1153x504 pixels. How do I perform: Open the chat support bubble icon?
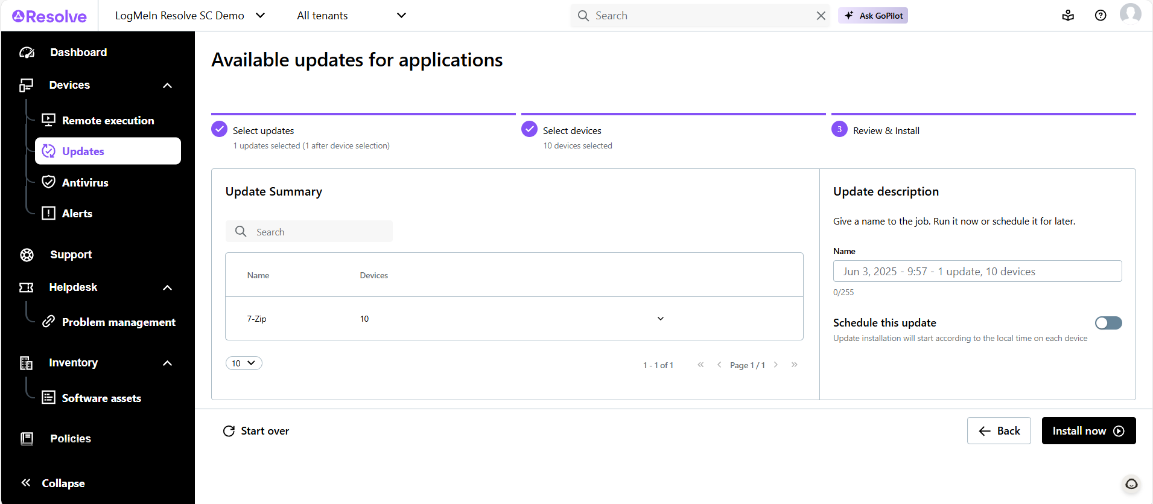tap(1131, 483)
